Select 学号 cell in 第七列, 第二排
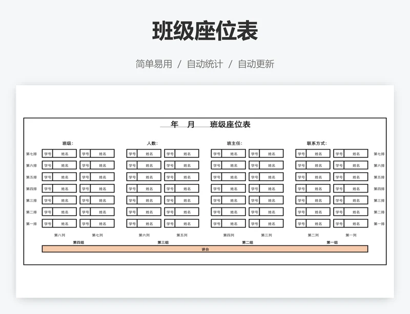 85,212
